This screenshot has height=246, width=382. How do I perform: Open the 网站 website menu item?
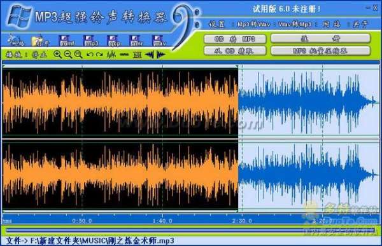(332, 24)
